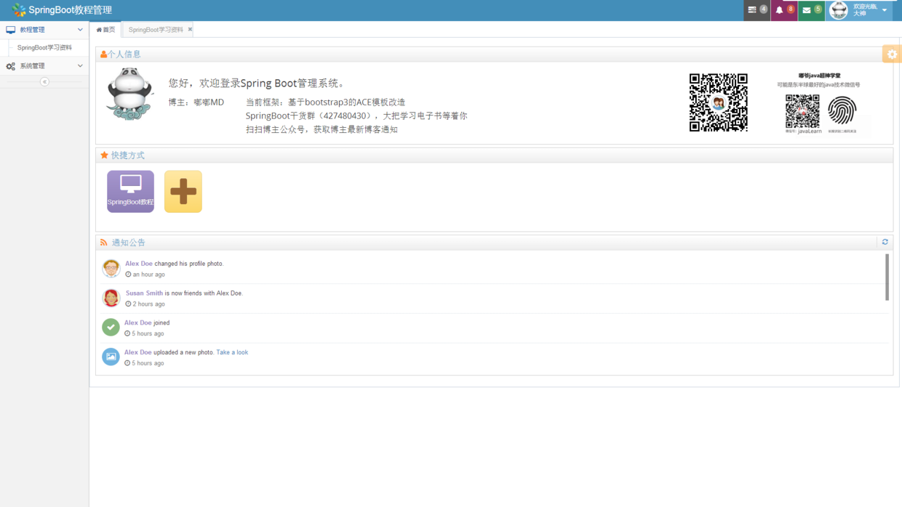The image size is (902, 507).
Task: Open the user menu dropdown arrow
Action: [885, 10]
